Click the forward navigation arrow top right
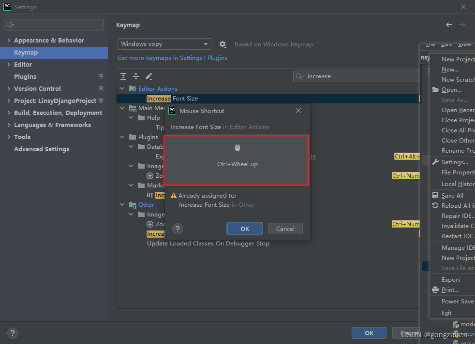Image resolution: width=475 pixels, height=344 pixels. 462,24
